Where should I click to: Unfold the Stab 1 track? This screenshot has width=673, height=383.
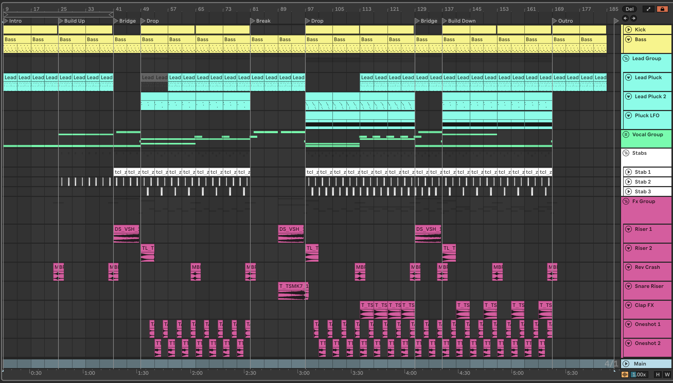pyautogui.click(x=628, y=172)
